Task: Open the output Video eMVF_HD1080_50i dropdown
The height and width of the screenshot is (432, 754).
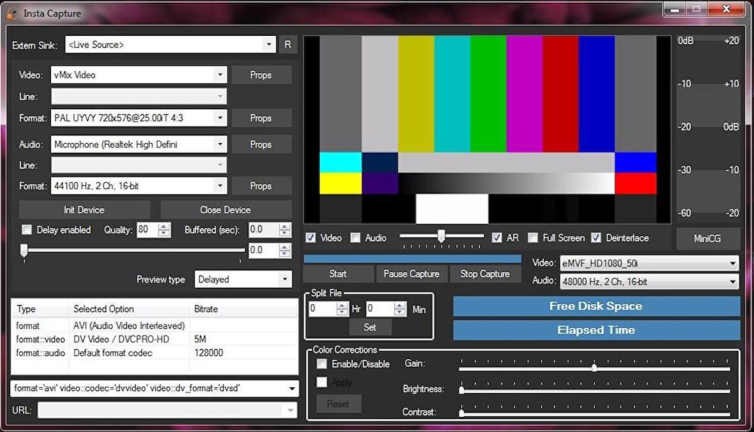Action: 649,263
